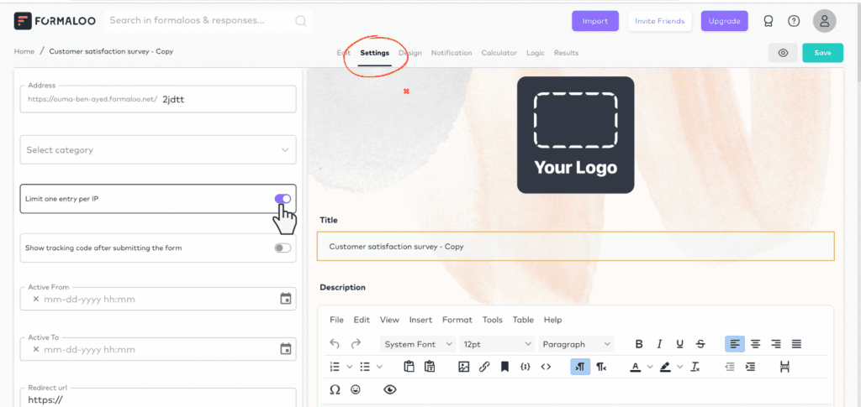Toggle strikethrough formatting
Viewport: 861px width, 407px height.
coord(700,344)
